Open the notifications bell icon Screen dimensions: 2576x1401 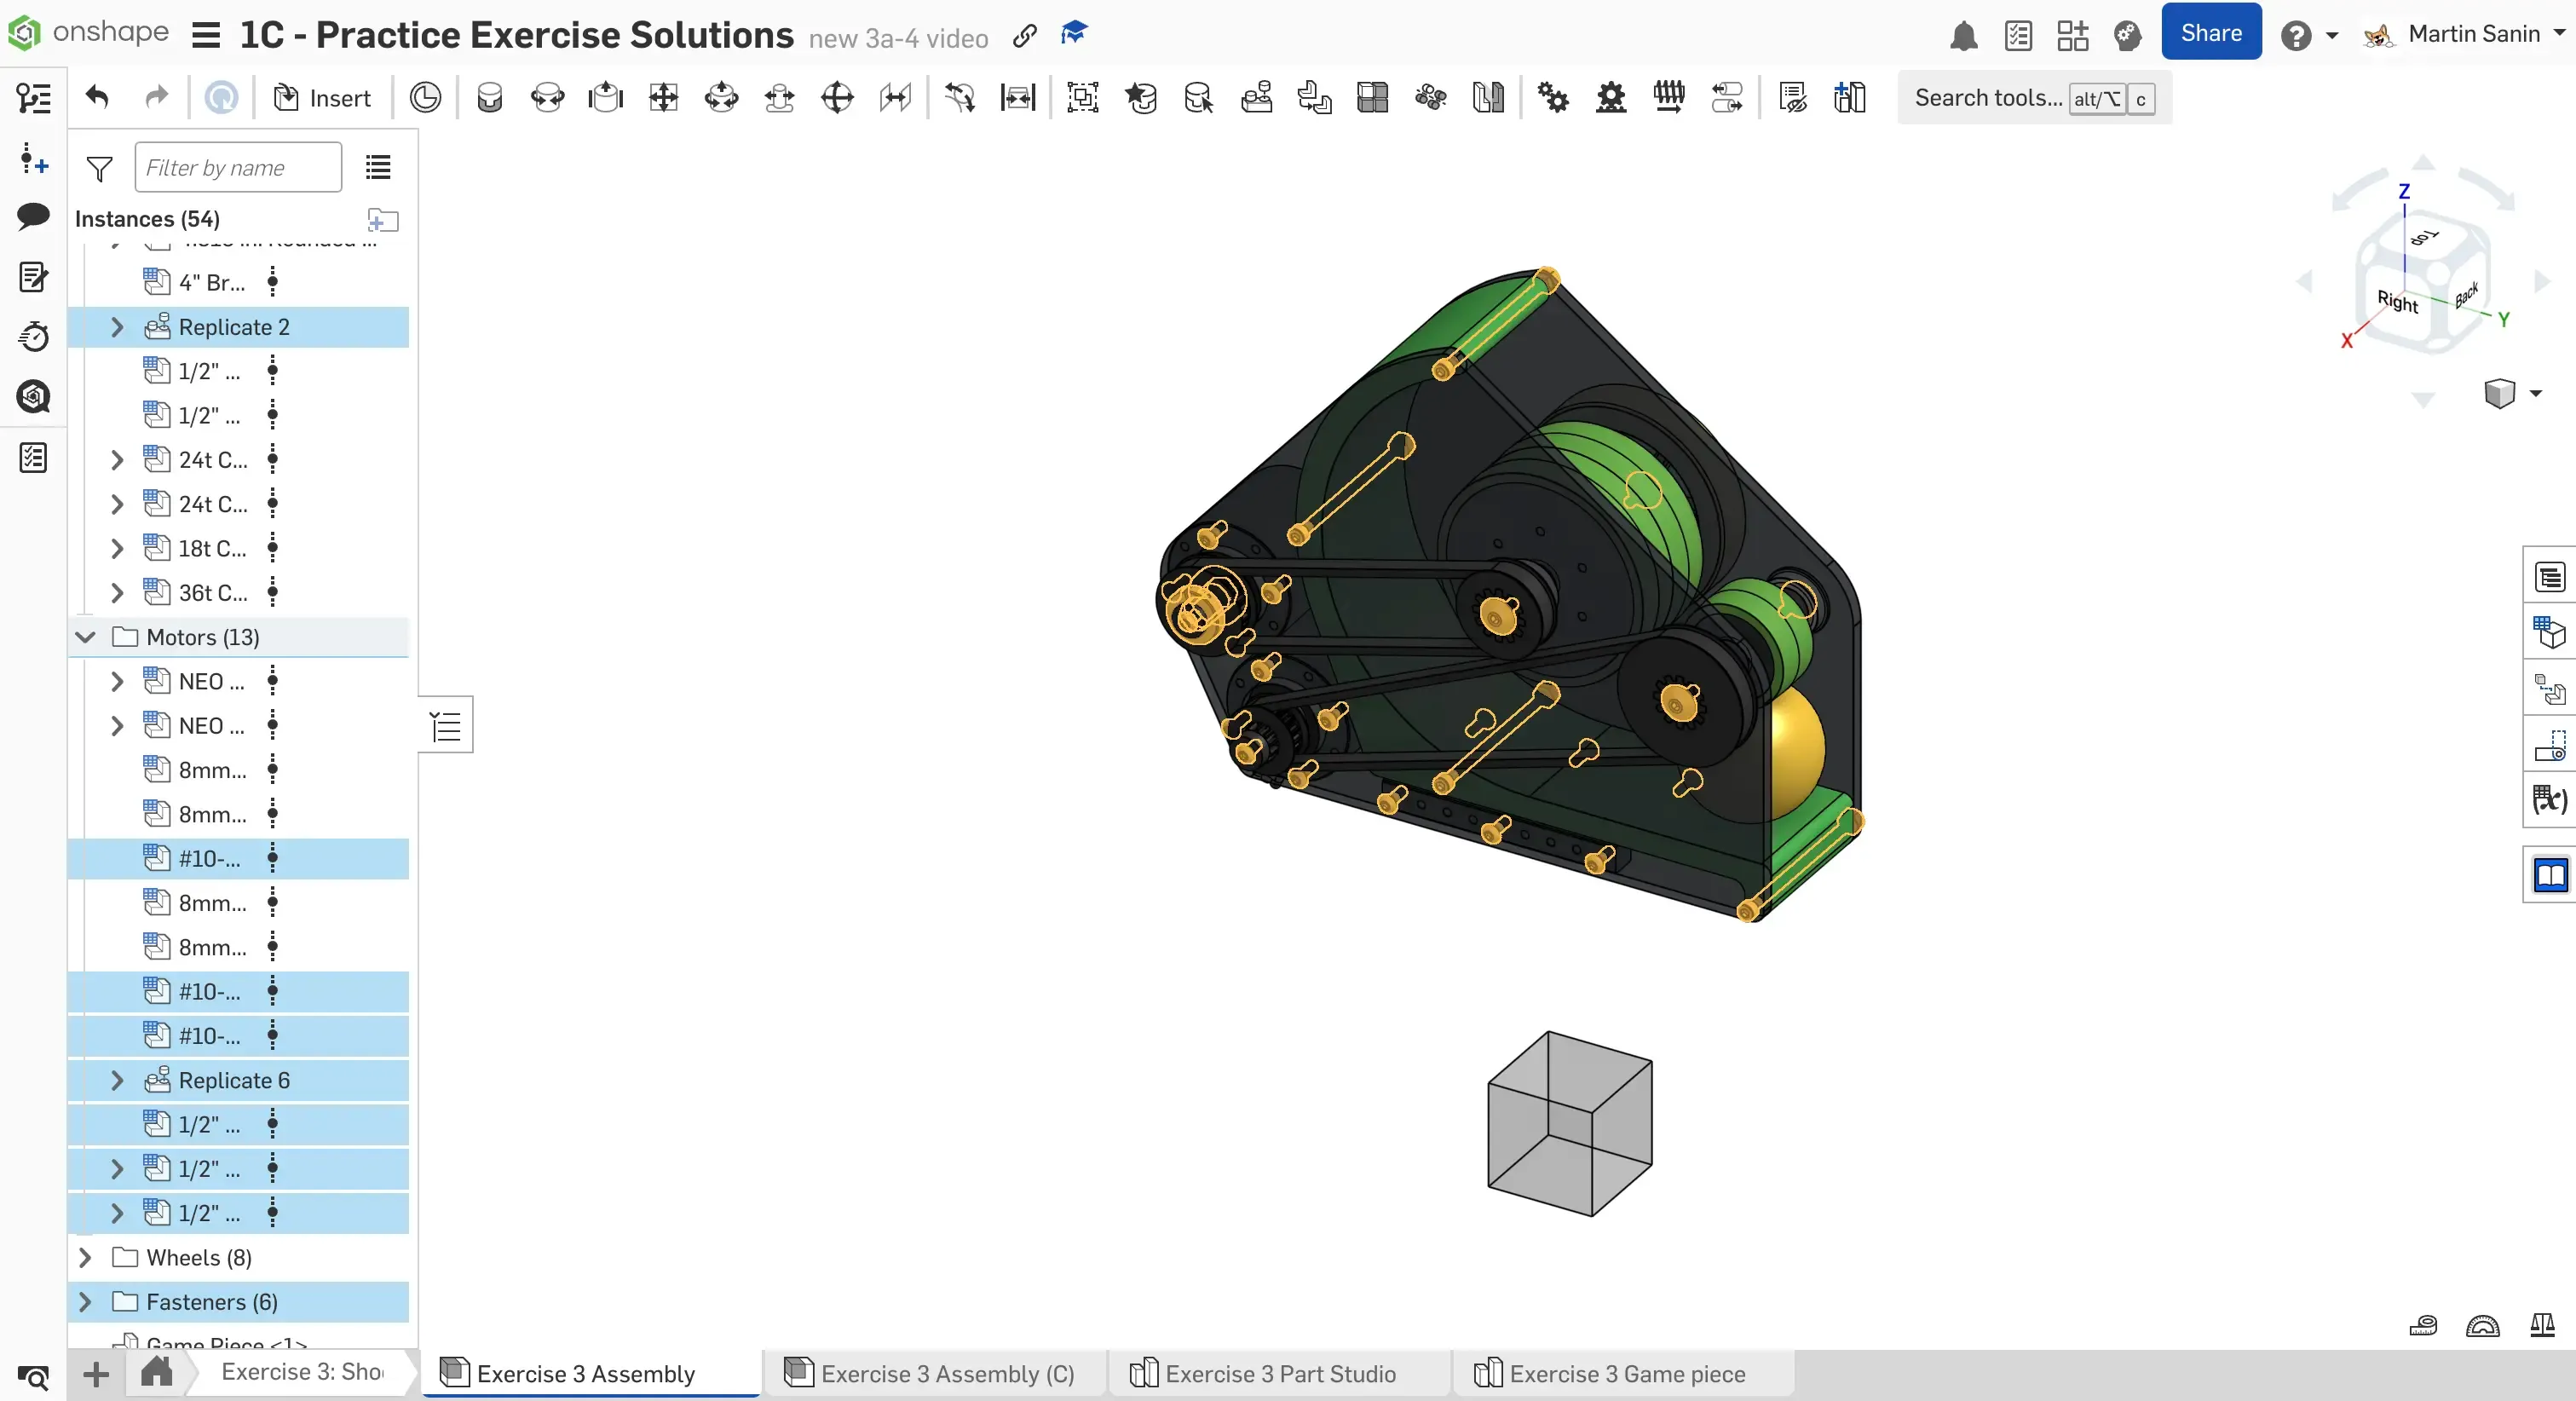tap(1964, 36)
